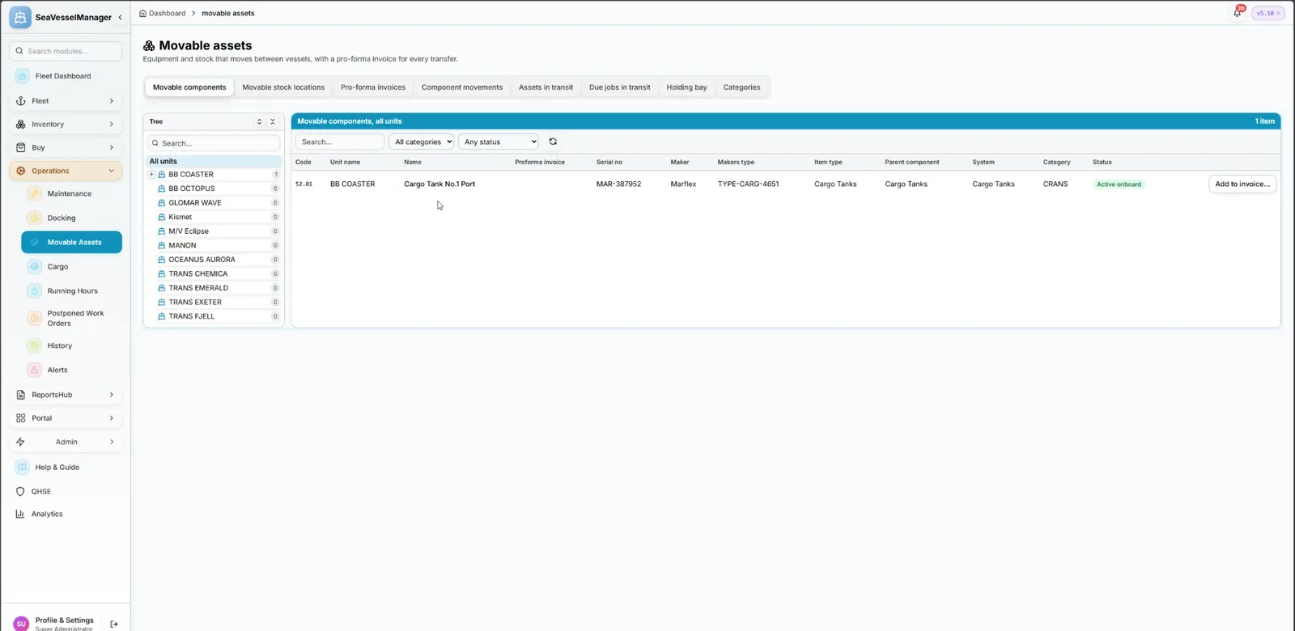1295x631 pixels.
Task: Open Postponed Work Orders
Action: click(71, 319)
